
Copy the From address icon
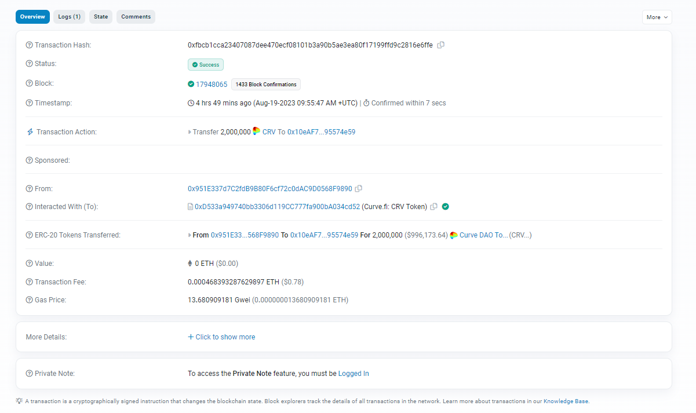tap(359, 189)
